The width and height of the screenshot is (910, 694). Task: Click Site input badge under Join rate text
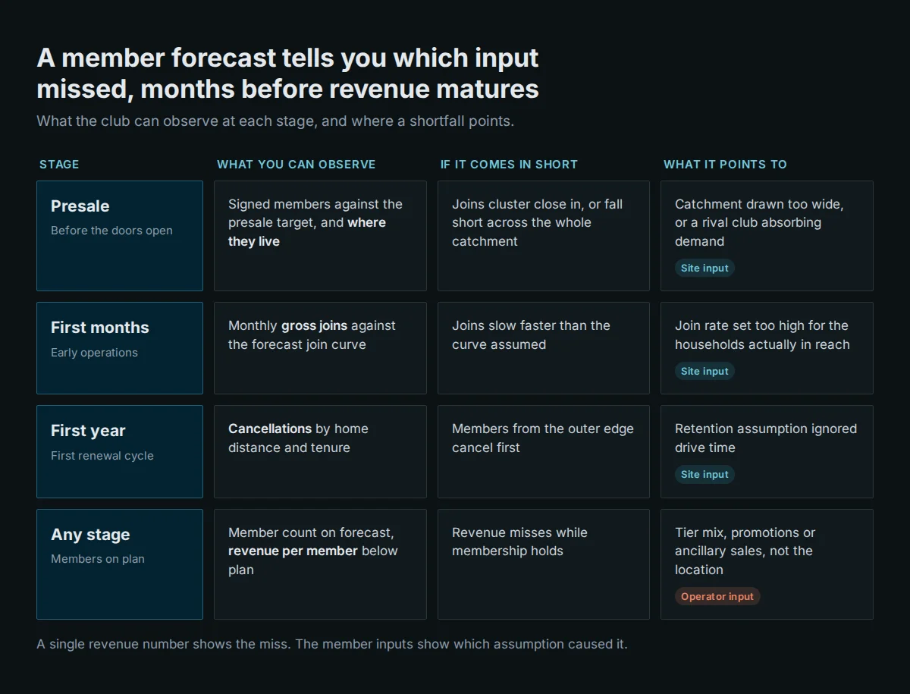point(704,371)
